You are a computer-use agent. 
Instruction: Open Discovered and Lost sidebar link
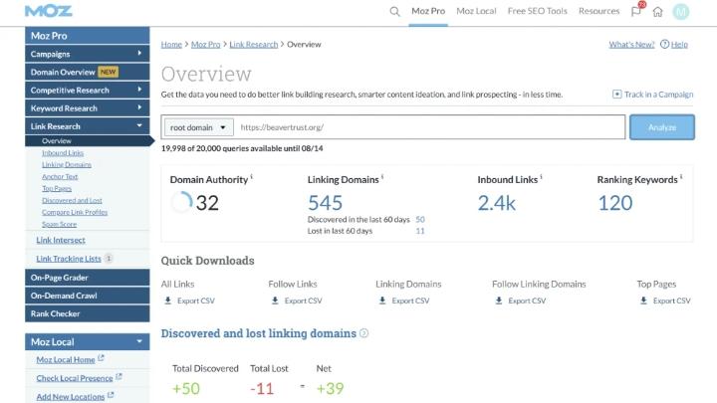tap(73, 200)
